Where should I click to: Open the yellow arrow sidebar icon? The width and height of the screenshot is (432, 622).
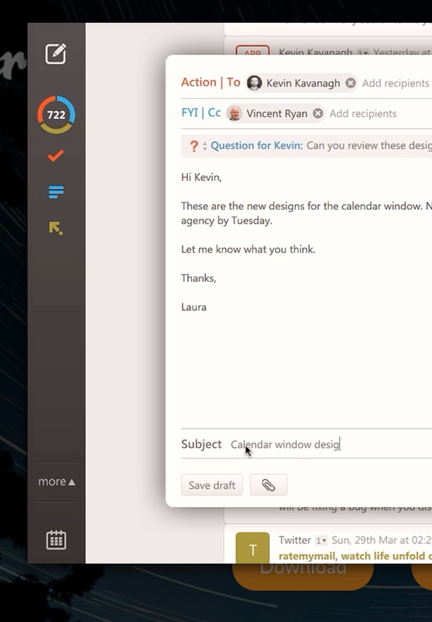click(x=56, y=228)
